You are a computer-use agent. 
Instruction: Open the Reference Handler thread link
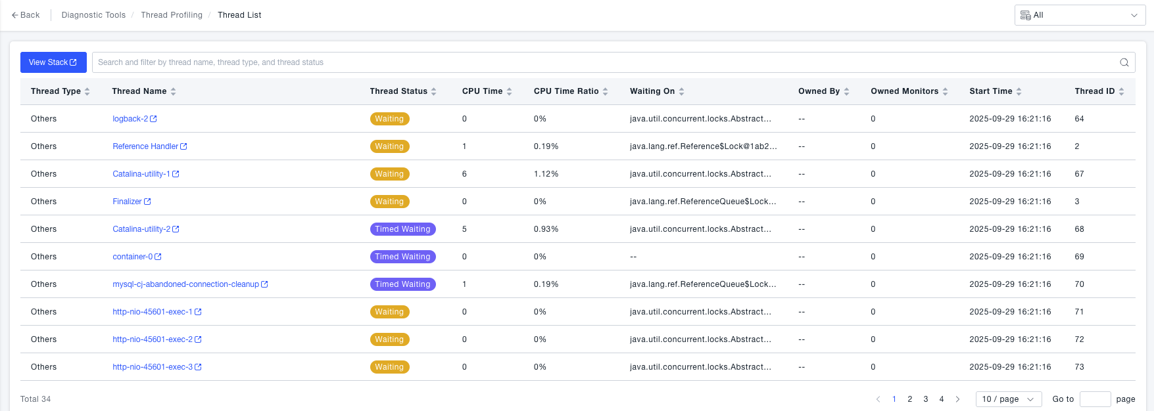145,146
